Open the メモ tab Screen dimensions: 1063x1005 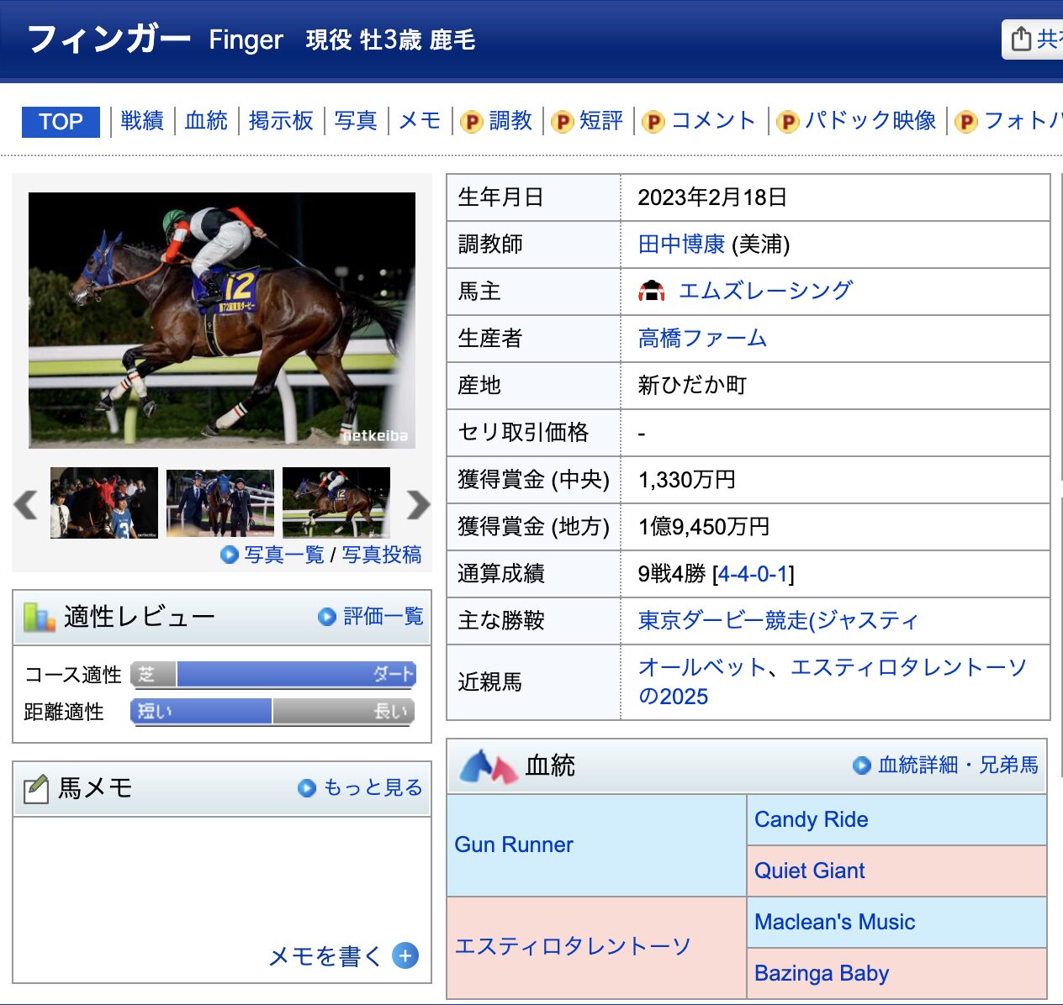pyautogui.click(x=420, y=121)
